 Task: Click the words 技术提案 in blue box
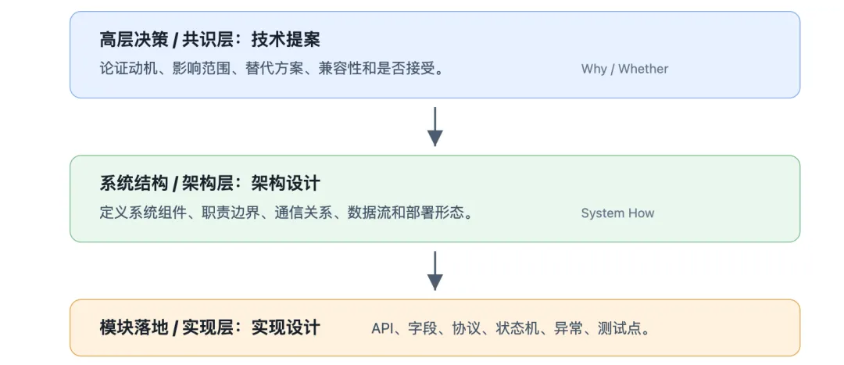coord(286,39)
